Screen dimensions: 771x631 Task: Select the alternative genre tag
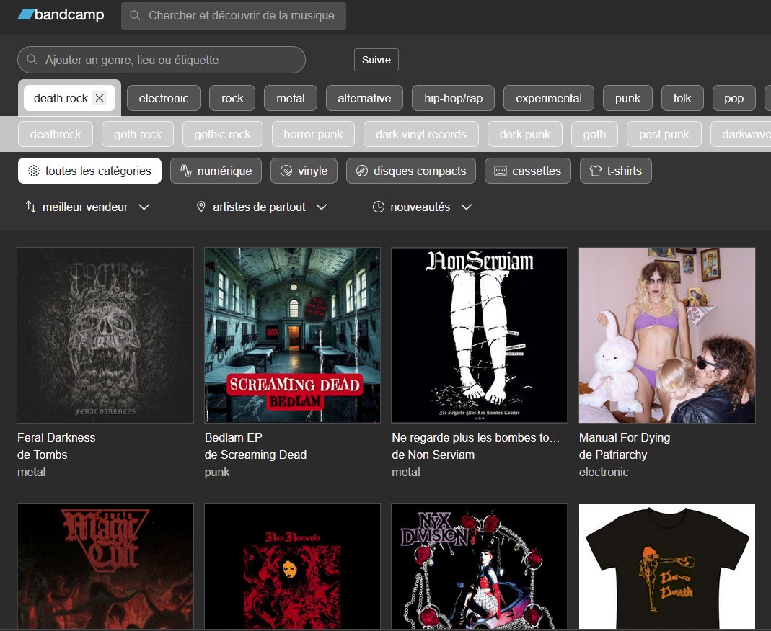(x=364, y=98)
